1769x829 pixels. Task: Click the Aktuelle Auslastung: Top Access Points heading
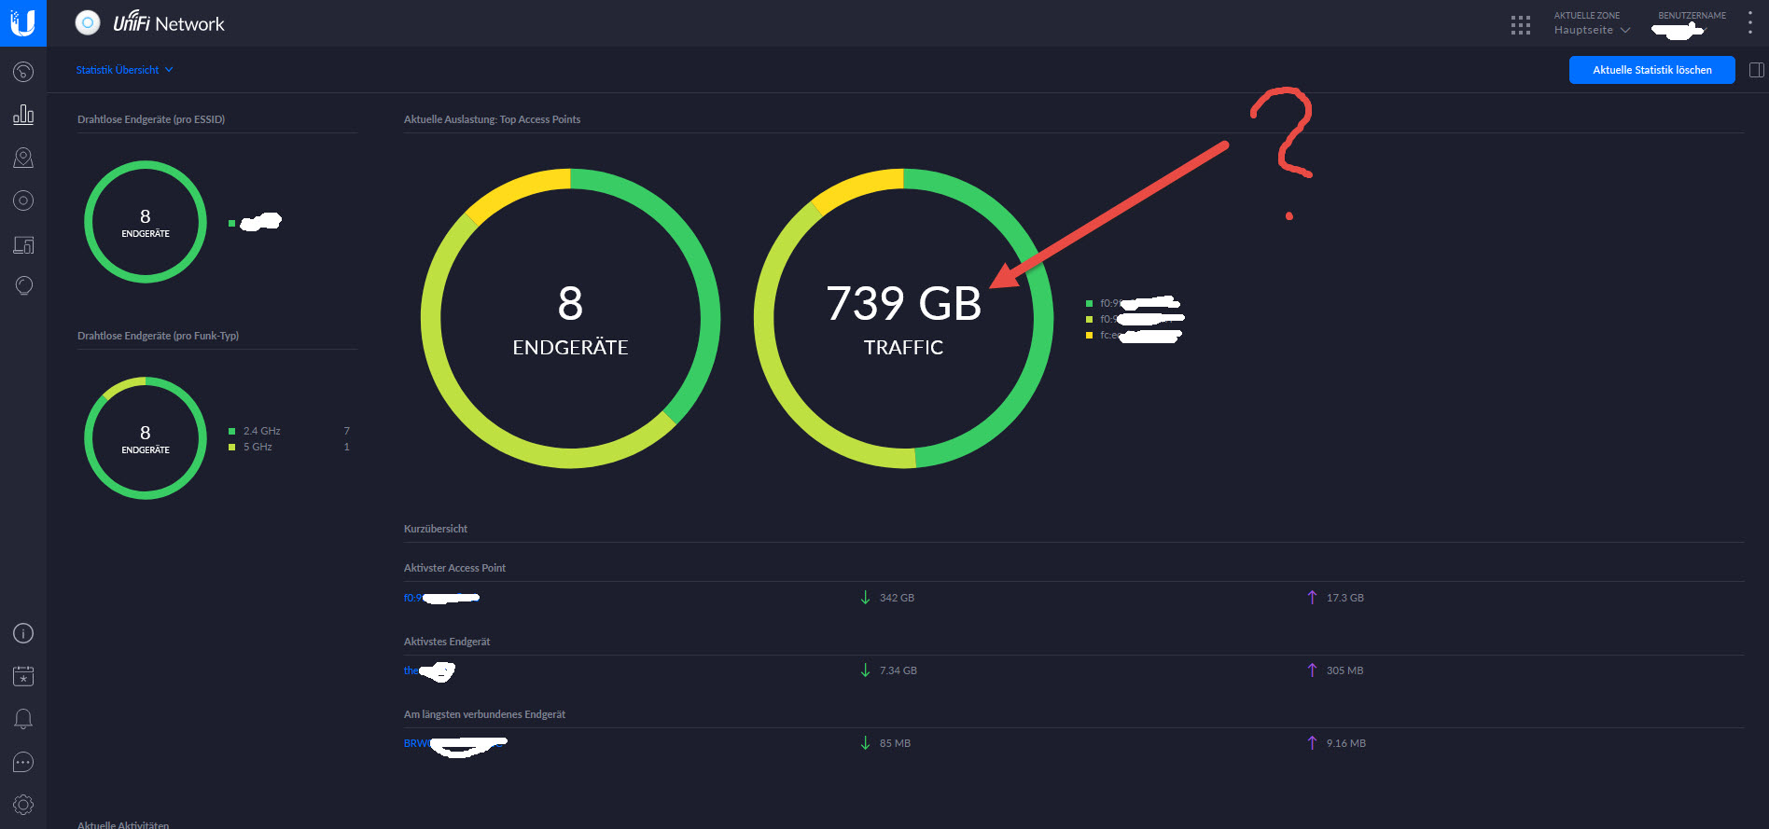492,119
